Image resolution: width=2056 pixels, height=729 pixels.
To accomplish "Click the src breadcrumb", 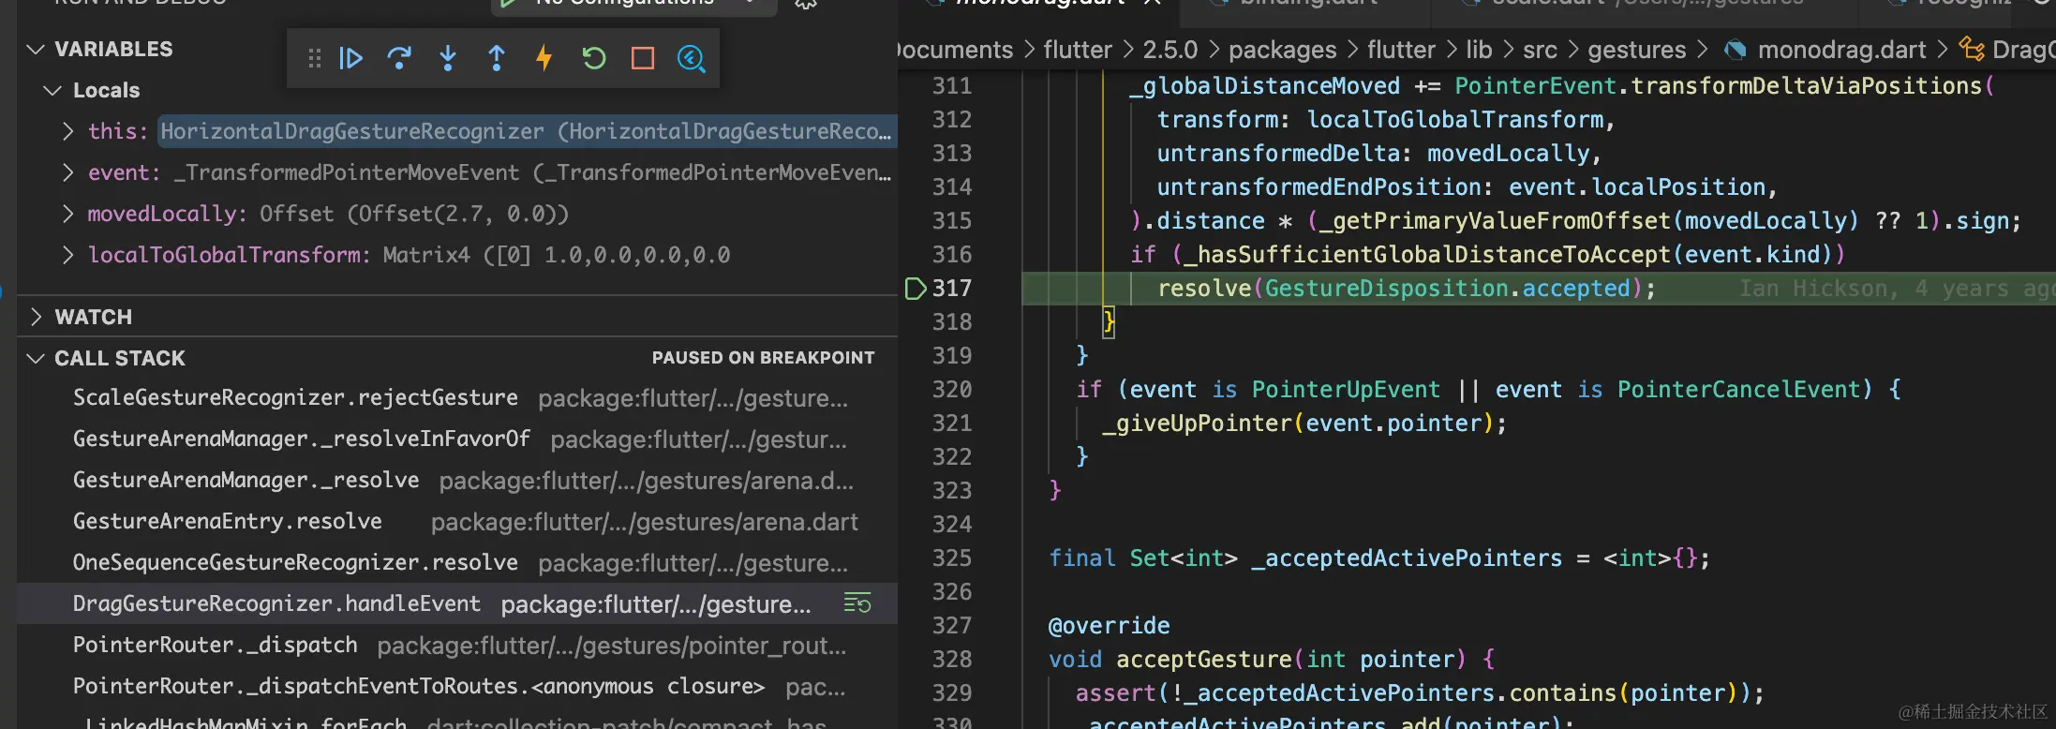I will pyautogui.click(x=1540, y=50).
